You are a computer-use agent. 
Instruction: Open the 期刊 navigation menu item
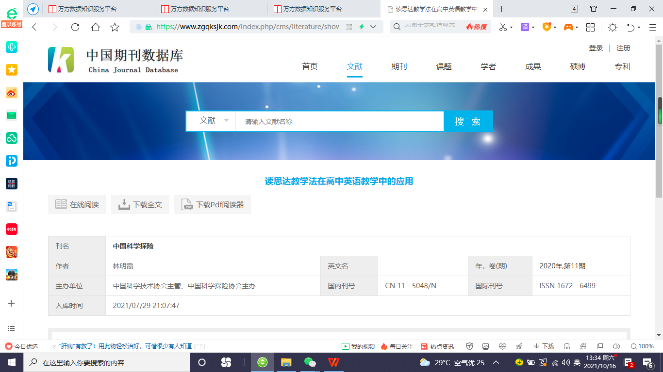pos(399,67)
